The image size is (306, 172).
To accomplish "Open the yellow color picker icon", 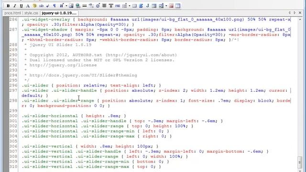I will (x=35, y=6).
